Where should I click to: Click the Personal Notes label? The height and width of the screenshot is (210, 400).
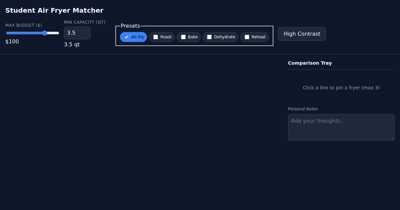point(303,109)
